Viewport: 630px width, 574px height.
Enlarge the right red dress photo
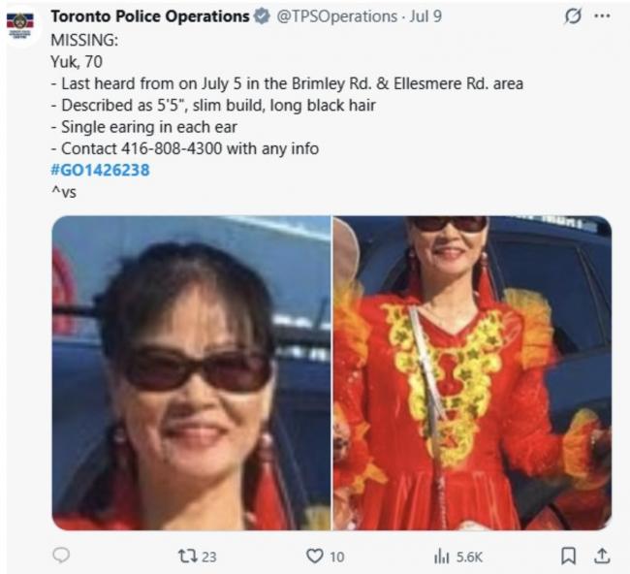pos(472,373)
